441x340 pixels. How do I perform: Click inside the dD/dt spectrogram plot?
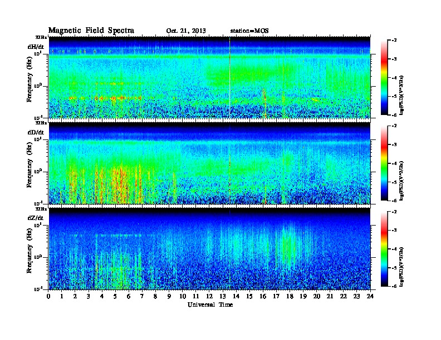click(x=209, y=163)
